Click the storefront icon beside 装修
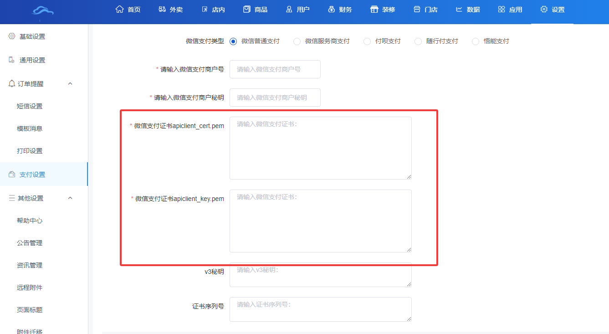The height and width of the screenshot is (334, 609). [374, 9]
